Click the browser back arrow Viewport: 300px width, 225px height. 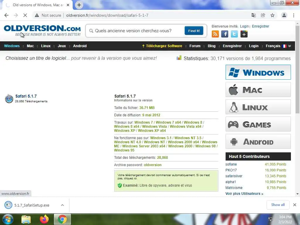[x=6, y=15]
